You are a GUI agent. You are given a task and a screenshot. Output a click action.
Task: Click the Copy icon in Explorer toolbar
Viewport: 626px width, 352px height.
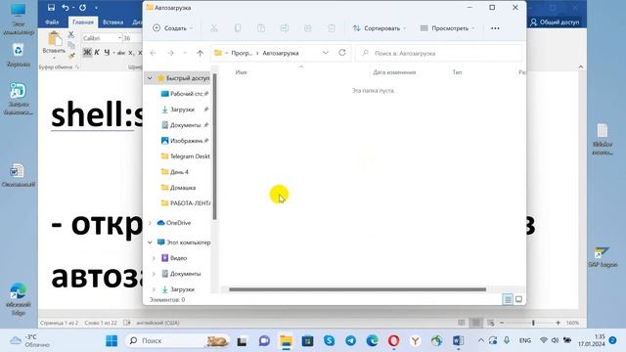click(x=238, y=28)
